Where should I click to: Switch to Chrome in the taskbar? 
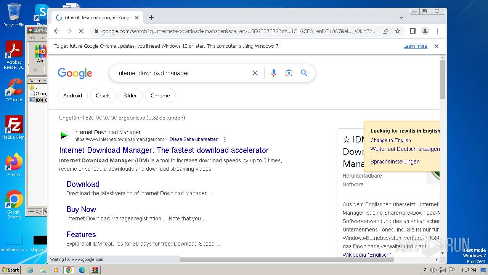pyautogui.click(x=69, y=270)
